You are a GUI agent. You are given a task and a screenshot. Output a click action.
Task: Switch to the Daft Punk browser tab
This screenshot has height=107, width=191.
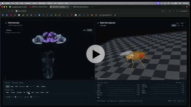[39, 7]
